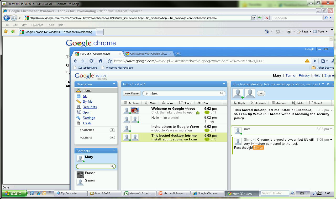Click the Customize Links bookmark in Chrome
This screenshot has width=336, height=199.
pos(85,68)
